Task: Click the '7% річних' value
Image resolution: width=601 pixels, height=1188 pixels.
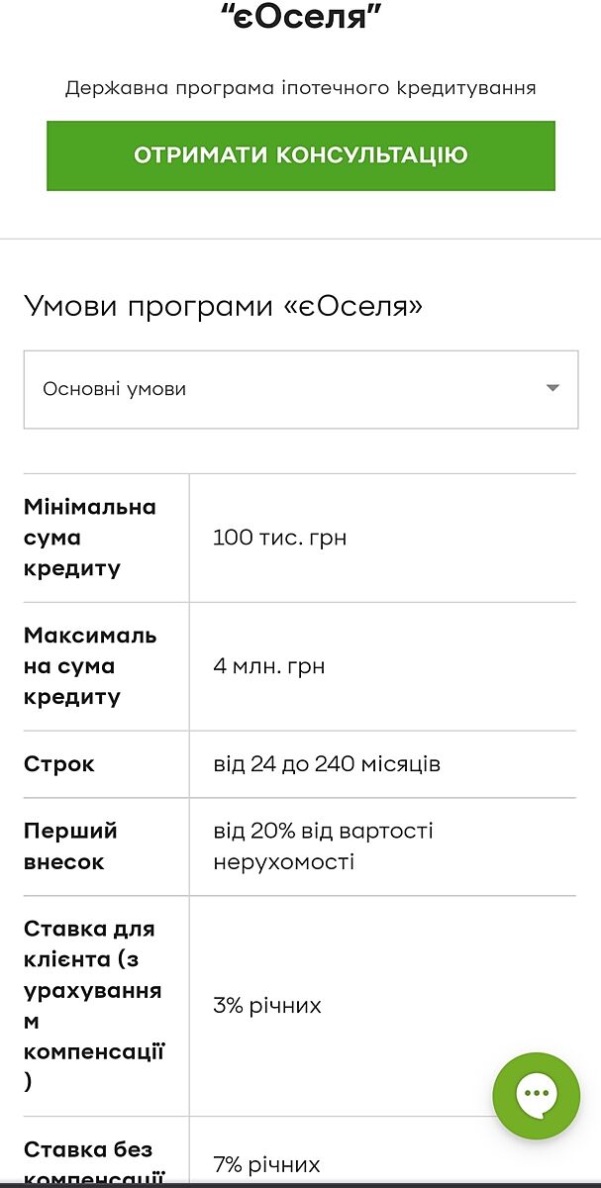Action: (266, 1164)
